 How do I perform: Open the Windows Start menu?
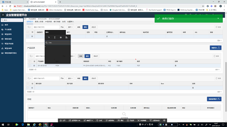pos(3,125)
